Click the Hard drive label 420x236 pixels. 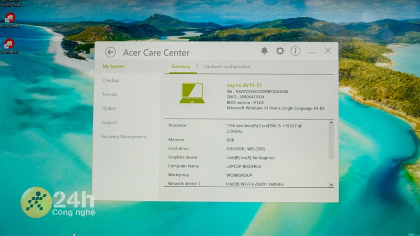[179, 148]
